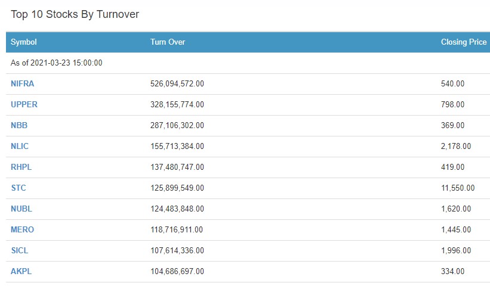
Task: Click the 'Top 10 Stocks By Turnover' heading
Action: pos(75,14)
